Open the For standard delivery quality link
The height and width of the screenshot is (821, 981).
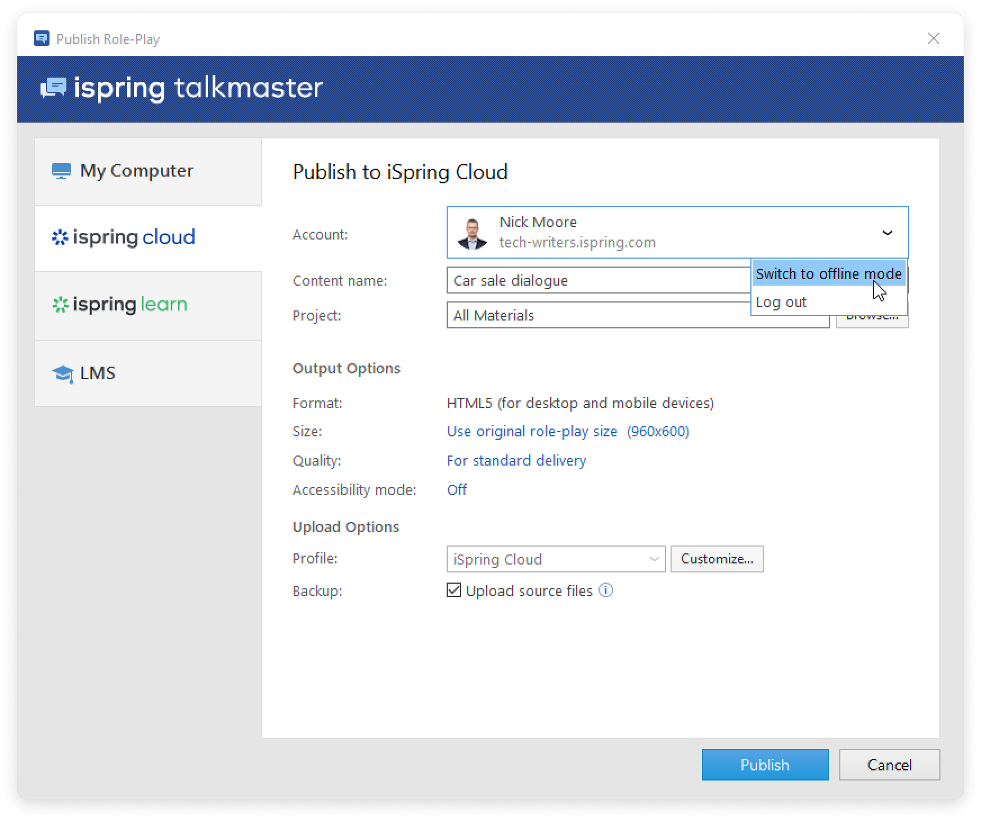coord(516,461)
